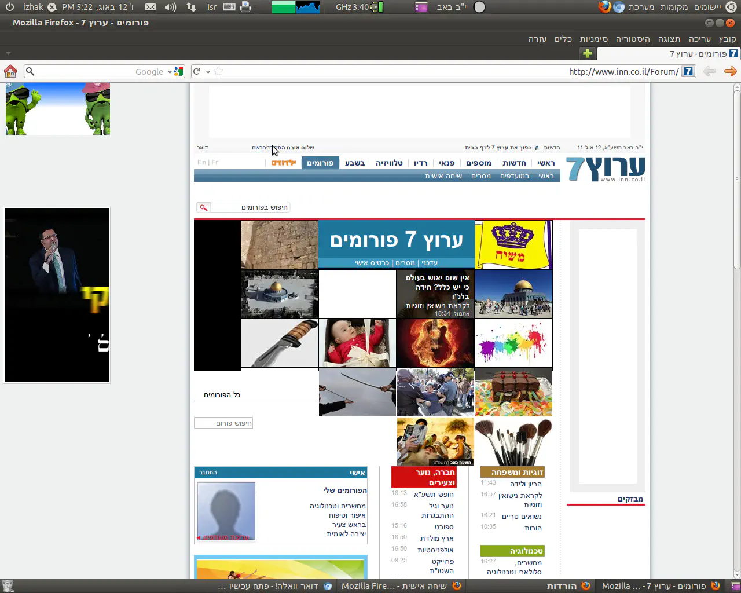
Task: Select the פורומים tab in the site navigation
Action: (320, 163)
